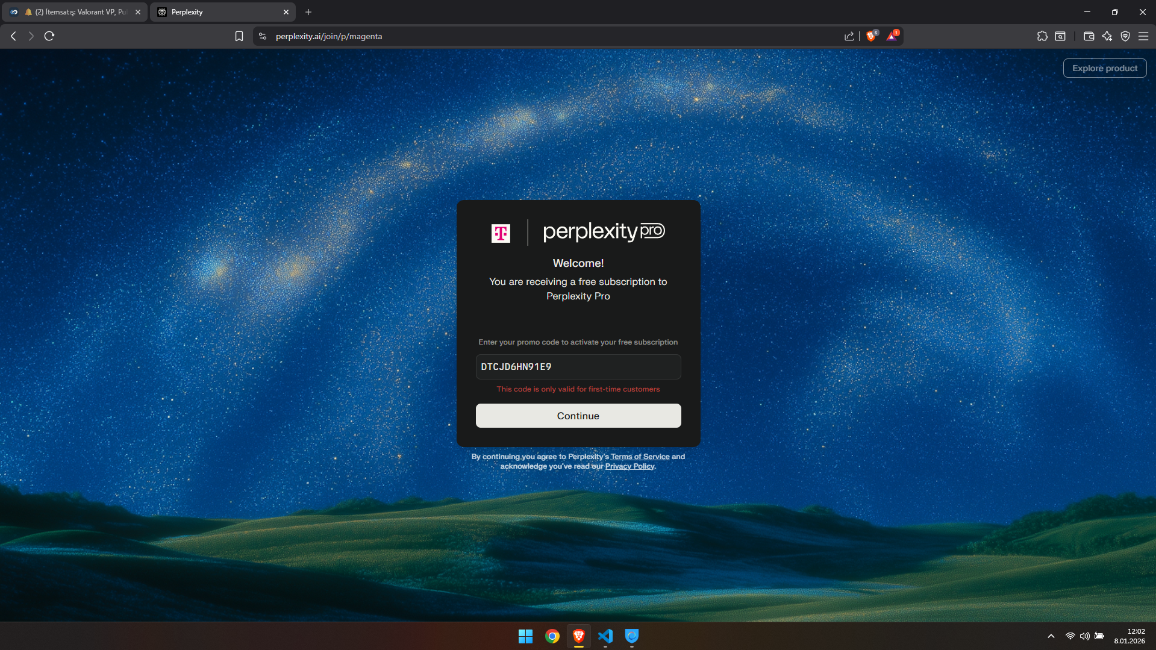Close the Perplexity tab
1156x650 pixels.
tap(286, 12)
